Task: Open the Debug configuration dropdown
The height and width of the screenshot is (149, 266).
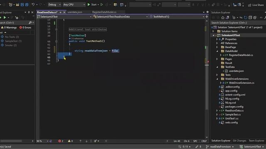Action: click(54, 5)
